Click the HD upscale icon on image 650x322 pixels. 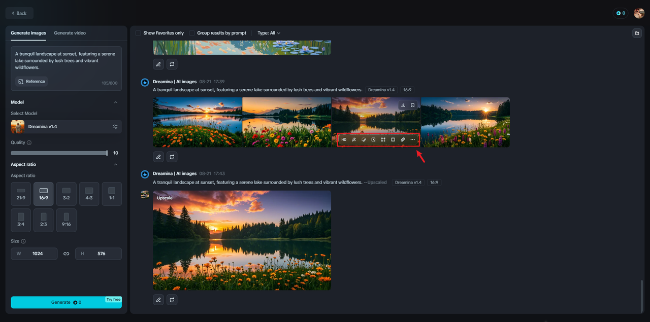coord(344,139)
